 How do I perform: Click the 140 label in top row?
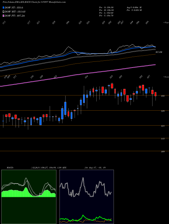point(131,22)
